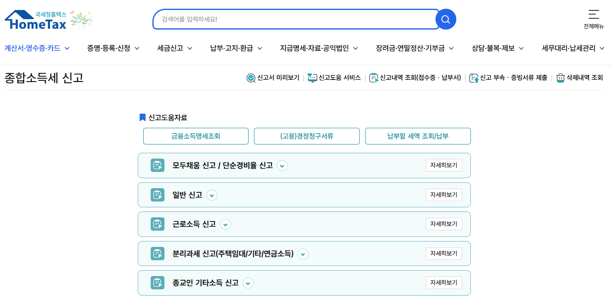Viewport: 612px width, 301px height.
Task: Open the 세금신고 dropdown arrow
Action: [190, 48]
